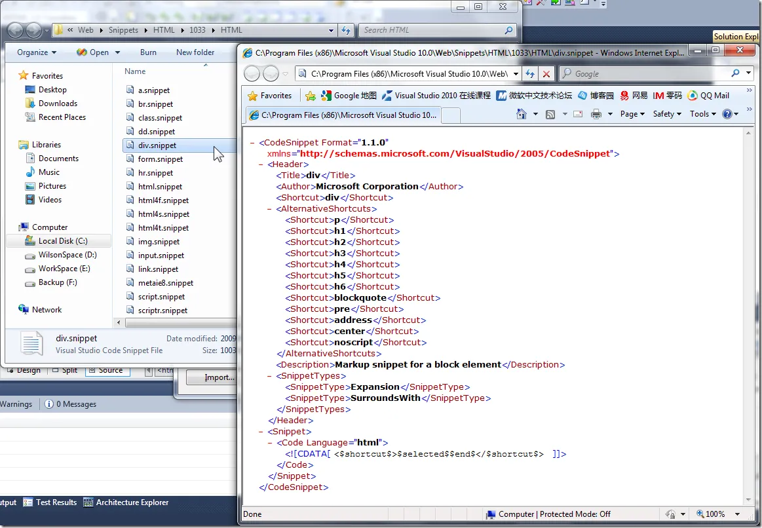Collapse the SnippetTypes XML node

click(x=271, y=376)
